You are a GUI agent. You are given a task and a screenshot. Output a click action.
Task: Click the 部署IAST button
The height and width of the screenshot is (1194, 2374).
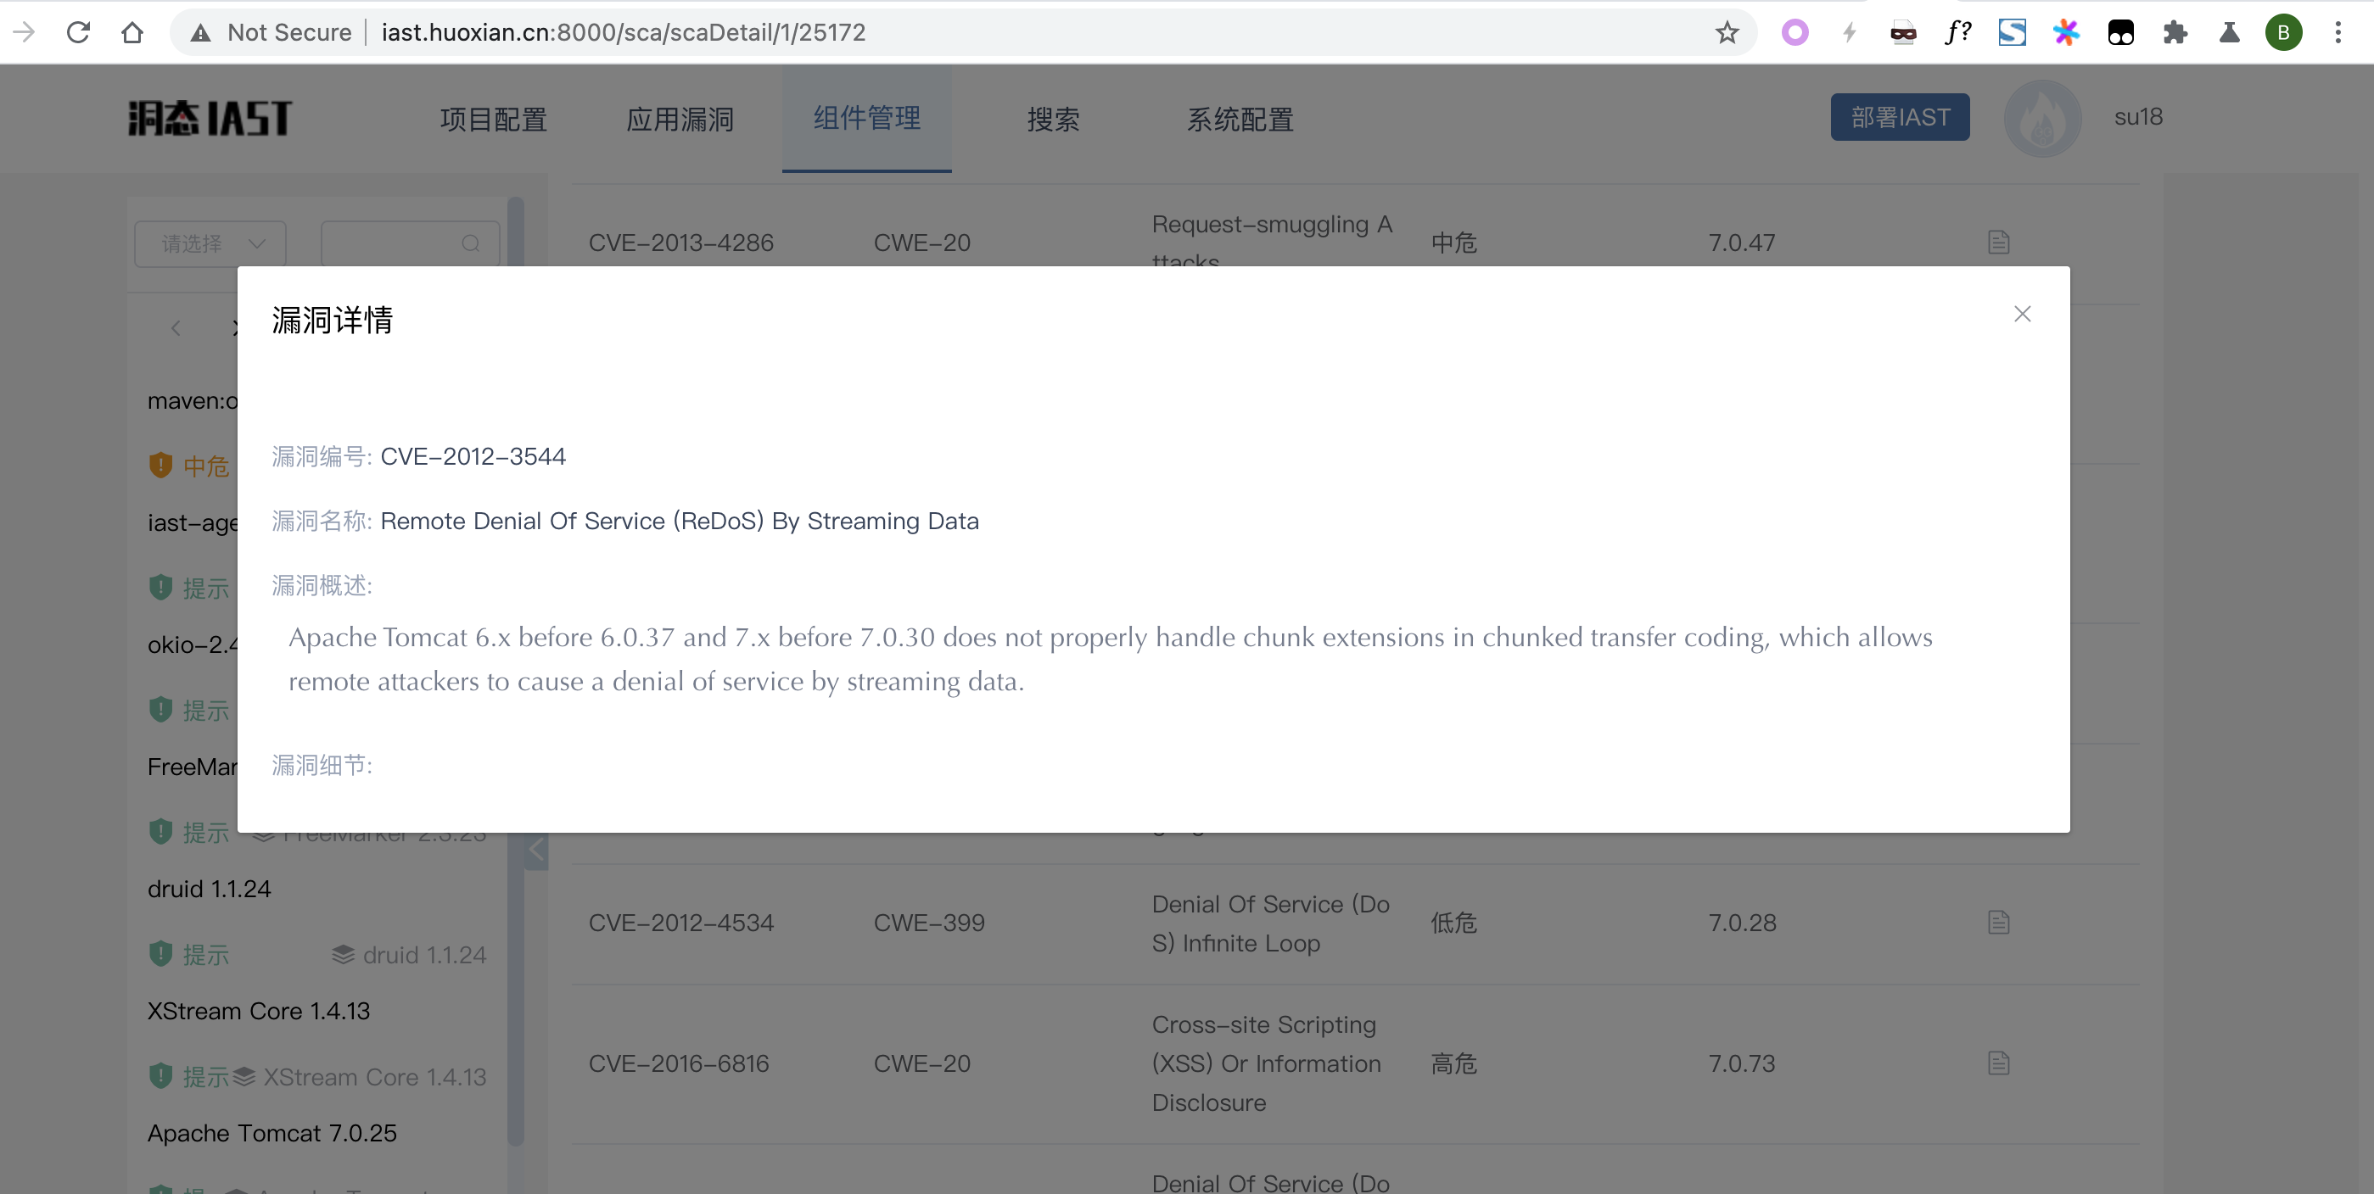coord(1900,117)
